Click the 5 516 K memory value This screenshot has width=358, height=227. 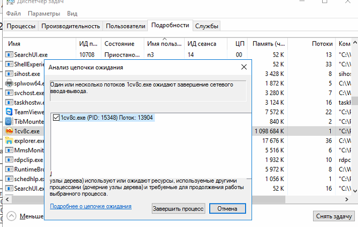pos(275,151)
